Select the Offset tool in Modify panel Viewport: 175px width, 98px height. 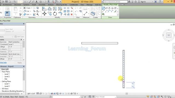[x=50, y=9]
